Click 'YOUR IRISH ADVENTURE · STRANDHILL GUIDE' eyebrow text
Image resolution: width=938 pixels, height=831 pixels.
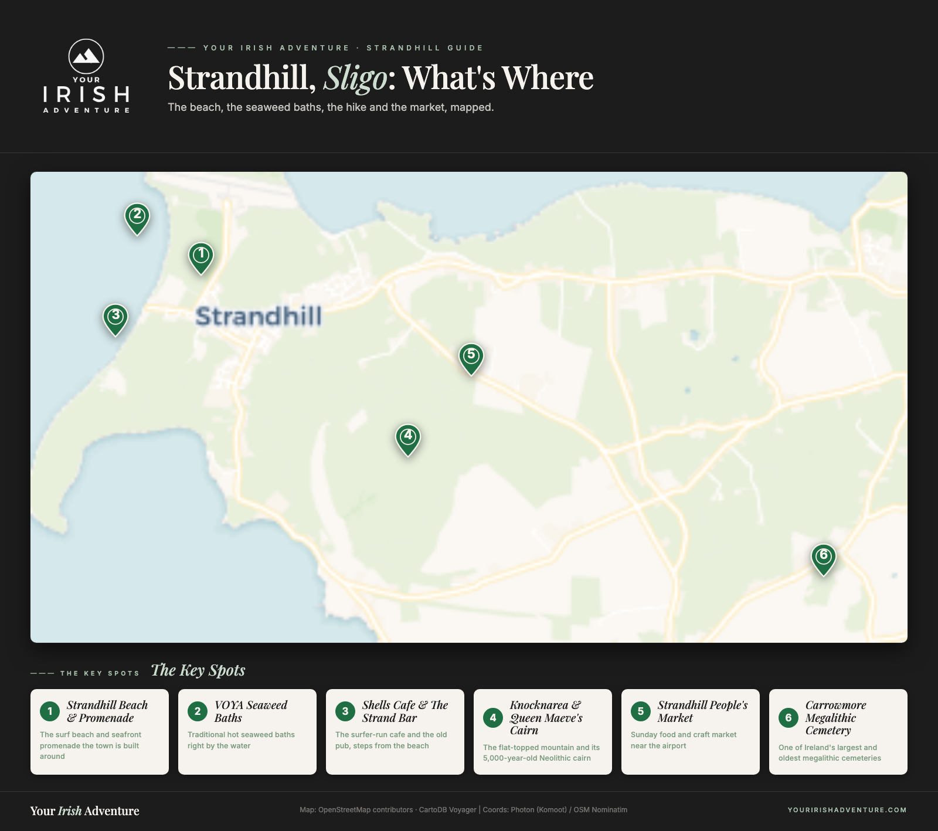point(344,48)
